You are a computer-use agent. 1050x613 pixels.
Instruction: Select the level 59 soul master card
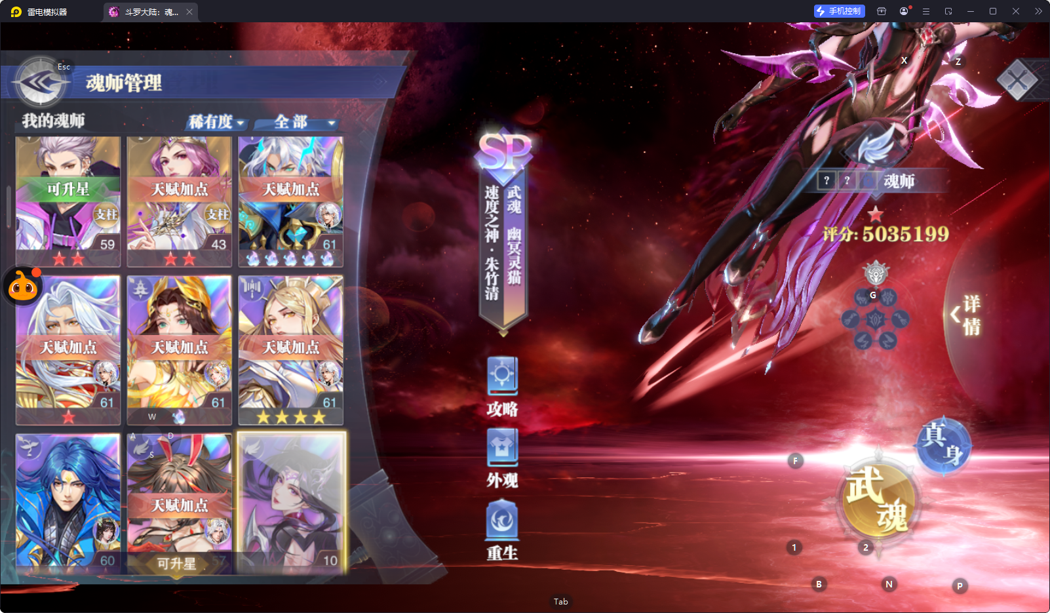pos(68,201)
